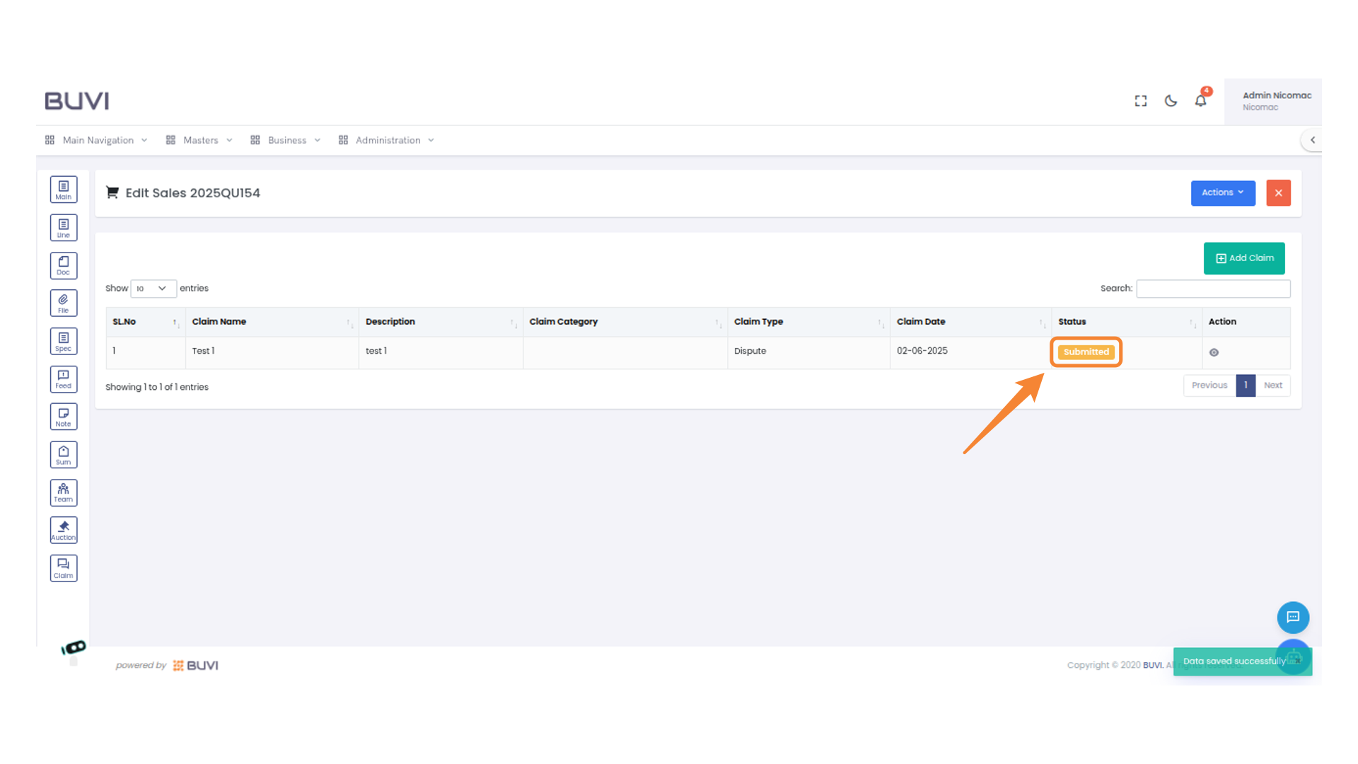Open the Doc panel from sidebar
The width and height of the screenshot is (1358, 764).
pos(64,265)
